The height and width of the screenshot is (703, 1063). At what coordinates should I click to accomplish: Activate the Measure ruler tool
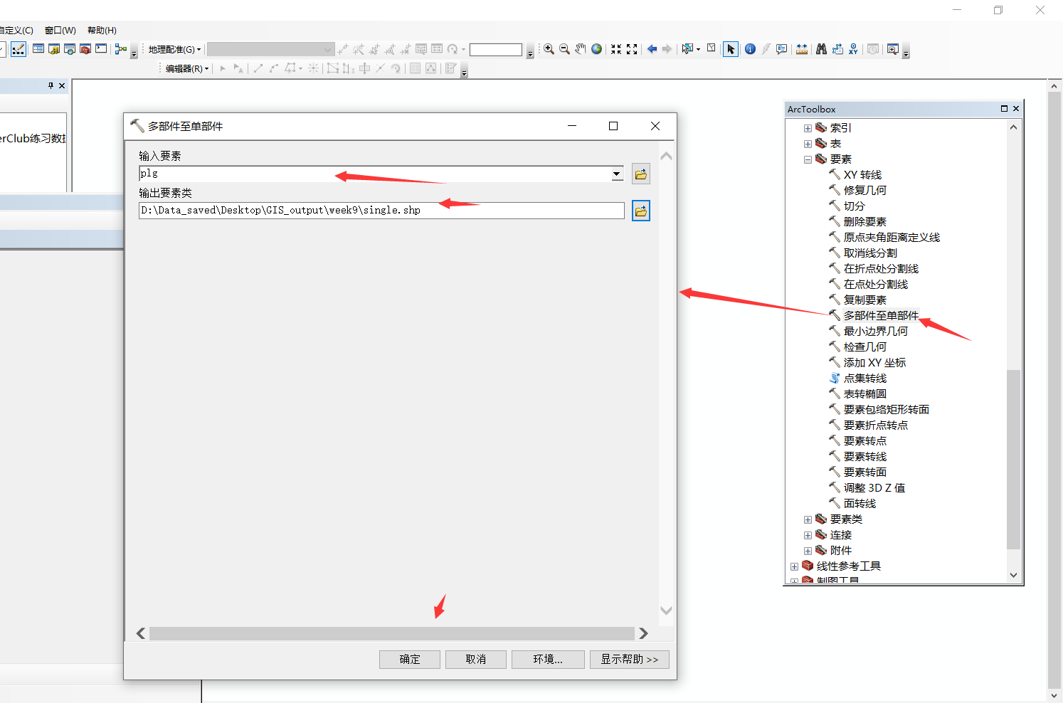tap(802, 49)
